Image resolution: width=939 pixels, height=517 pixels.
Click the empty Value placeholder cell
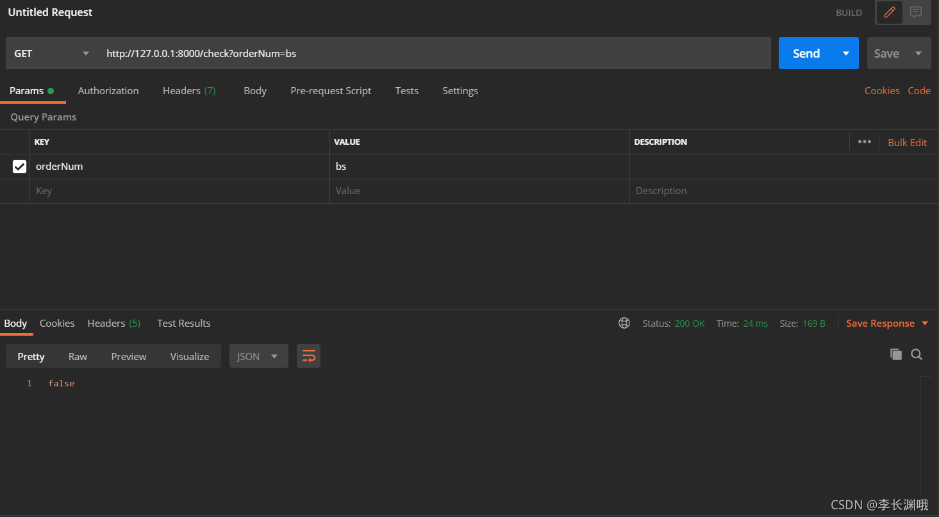[479, 191]
